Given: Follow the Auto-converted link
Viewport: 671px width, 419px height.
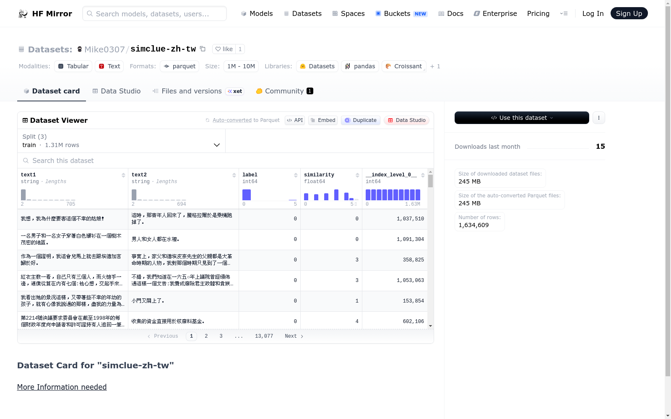Looking at the screenshot, I should point(232,120).
